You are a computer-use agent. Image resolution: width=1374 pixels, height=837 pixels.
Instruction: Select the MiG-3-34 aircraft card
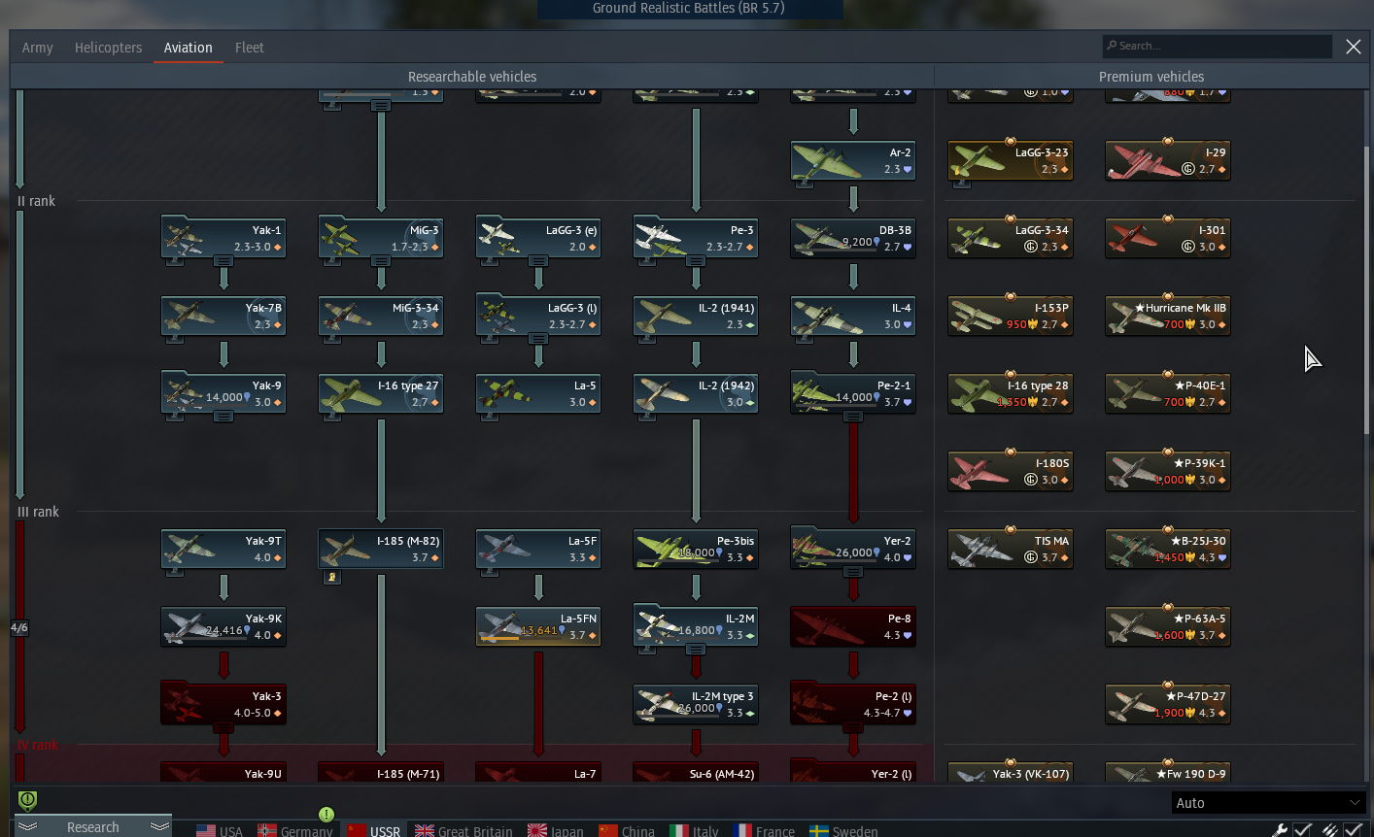tap(381, 316)
